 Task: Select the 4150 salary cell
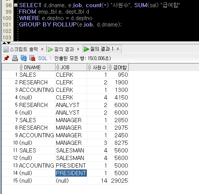(x=118, y=98)
